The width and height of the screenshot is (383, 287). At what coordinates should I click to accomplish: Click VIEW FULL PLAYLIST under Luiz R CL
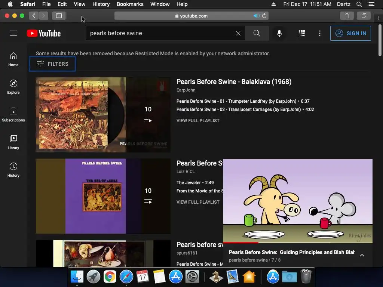pyautogui.click(x=198, y=202)
